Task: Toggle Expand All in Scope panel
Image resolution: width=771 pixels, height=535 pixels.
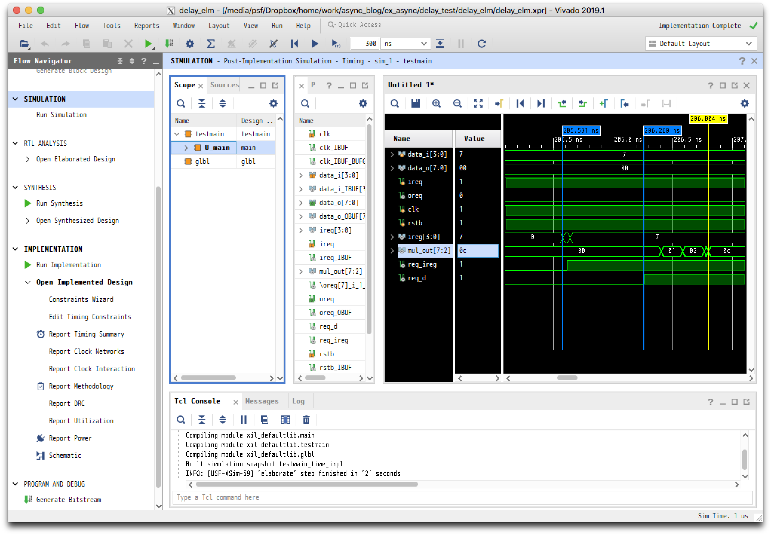Action: (x=222, y=104)
